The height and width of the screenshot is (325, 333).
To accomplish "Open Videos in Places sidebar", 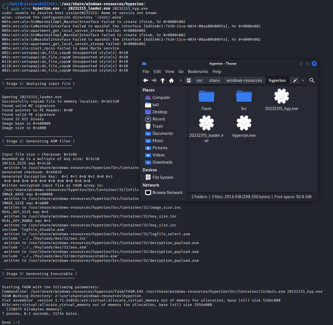I will point(158,155).
